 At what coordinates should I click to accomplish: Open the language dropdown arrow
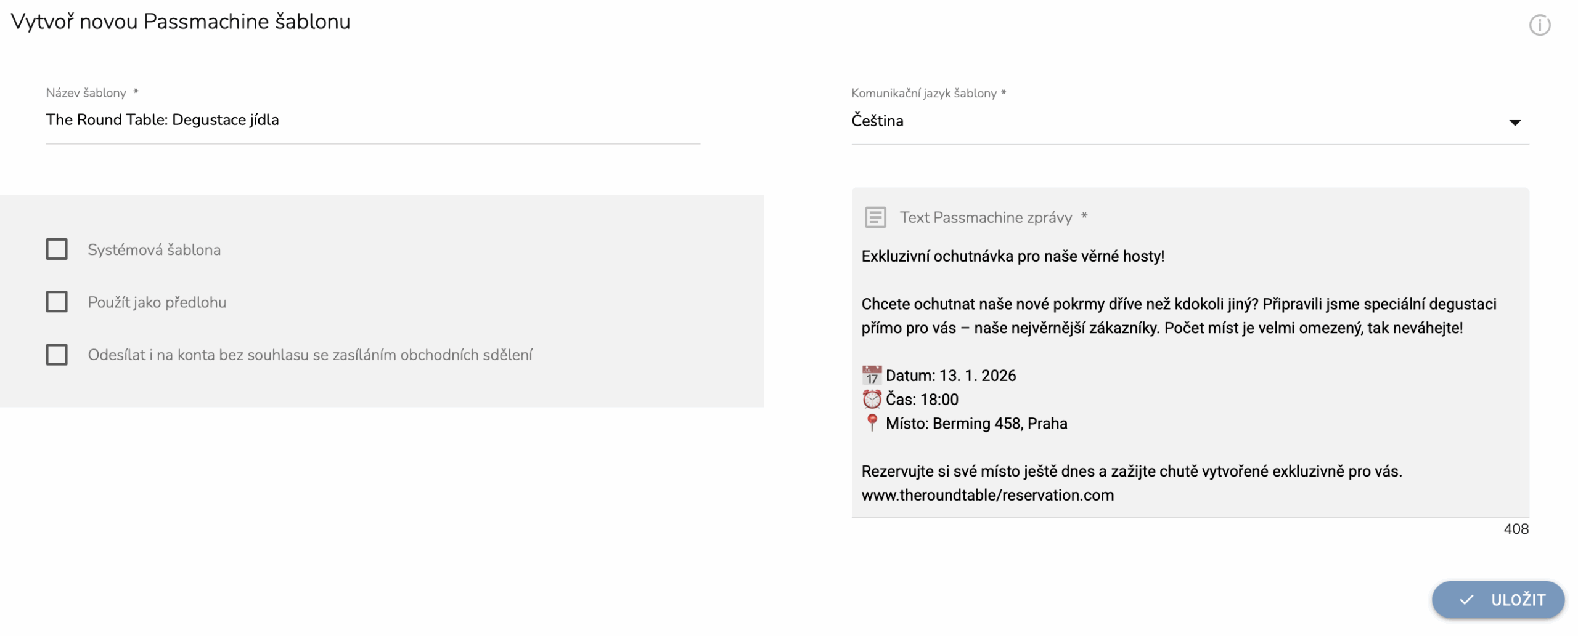[1514, 122]
